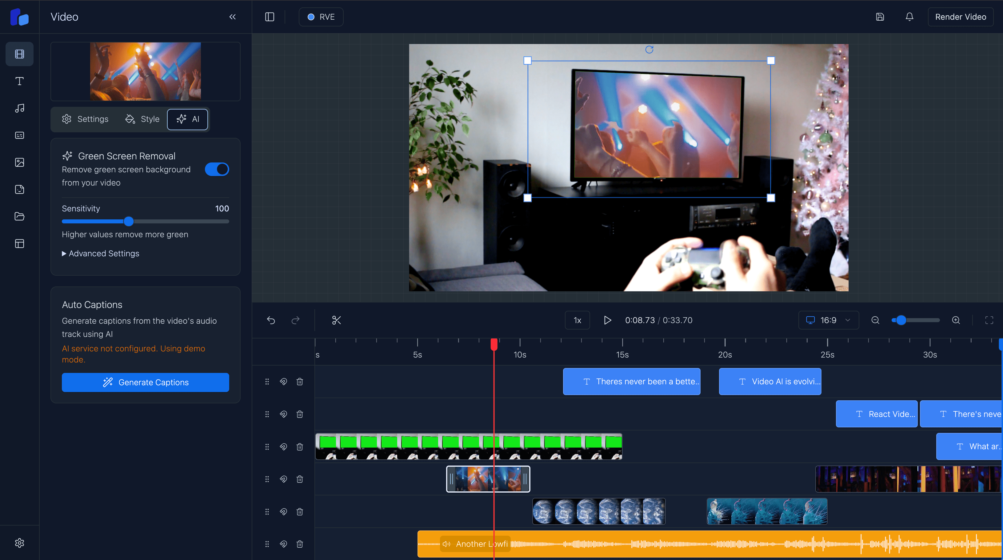This screenshot has width=1003, height=560.
Task: Adjust the Sensitivity slider handle
Action: 129,221
